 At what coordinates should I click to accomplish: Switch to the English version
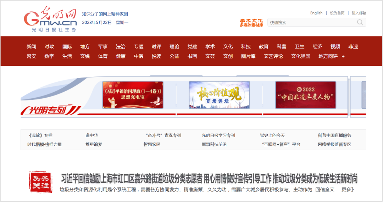(x=316, y=13)
